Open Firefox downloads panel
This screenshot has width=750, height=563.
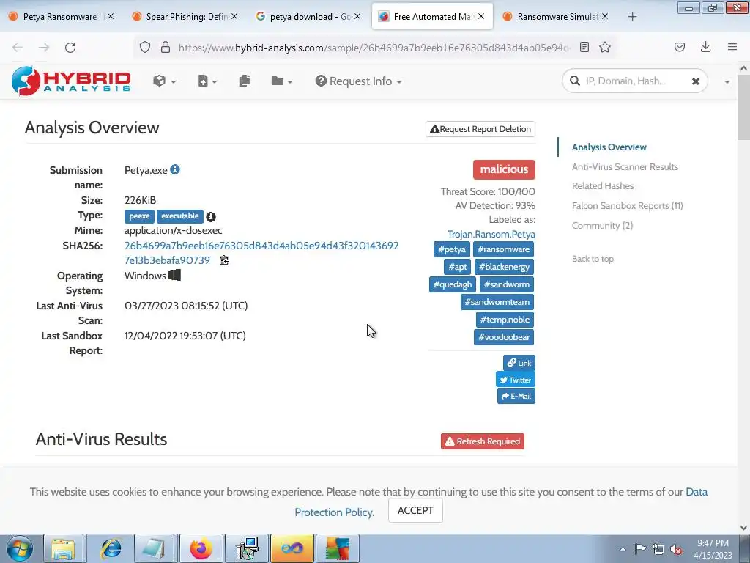tap(705, 47)
